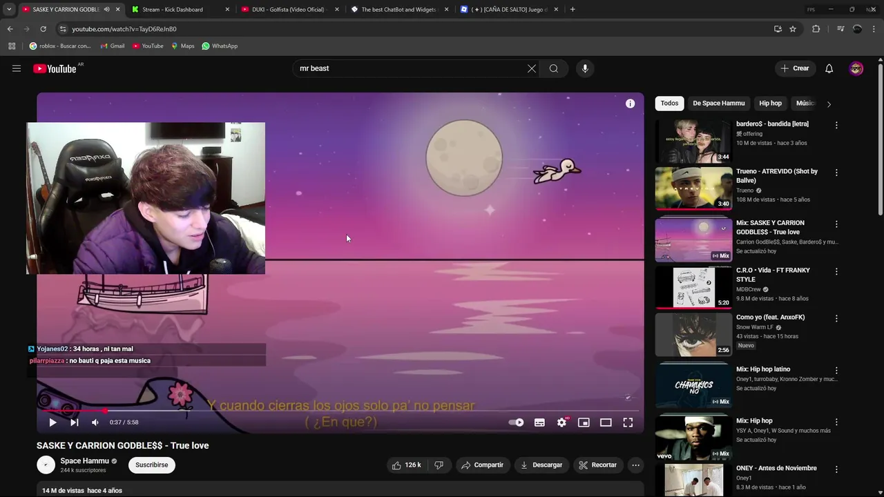Open the YouTube guide hamburger menu

coord(17,68)
